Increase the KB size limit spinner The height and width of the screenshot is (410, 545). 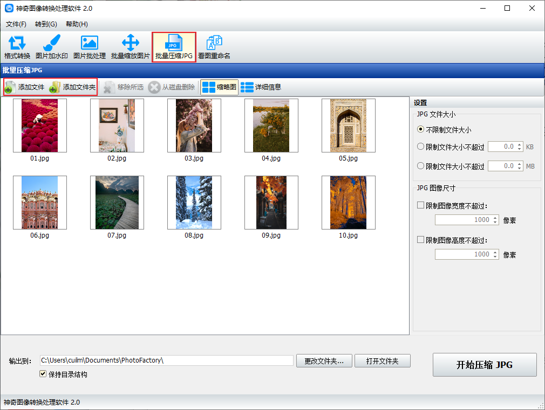click(x=519, y=144)
